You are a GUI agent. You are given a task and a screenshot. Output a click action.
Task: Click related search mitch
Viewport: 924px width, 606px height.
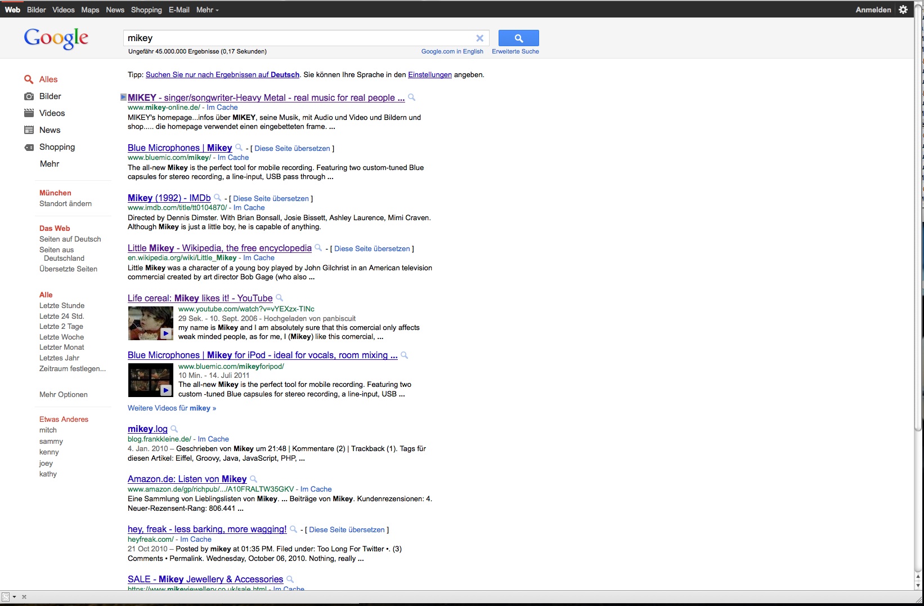pos(48,430)
